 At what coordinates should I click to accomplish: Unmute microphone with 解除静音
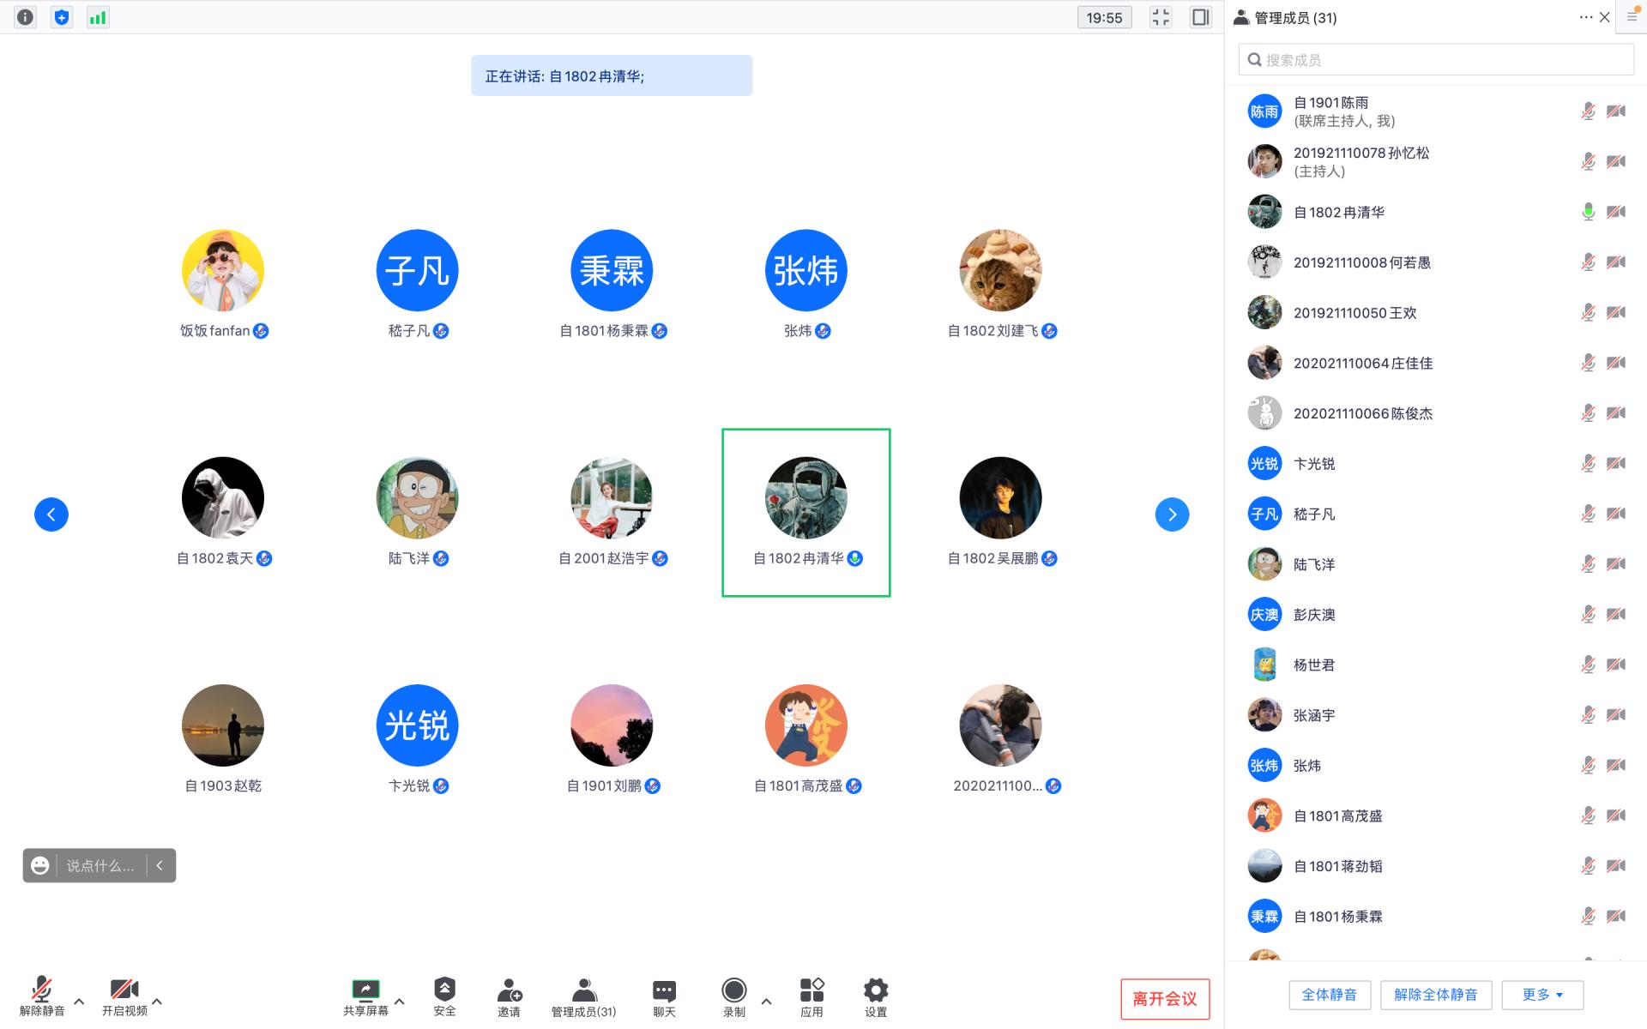pyautogui.click(x=42, y=997)
